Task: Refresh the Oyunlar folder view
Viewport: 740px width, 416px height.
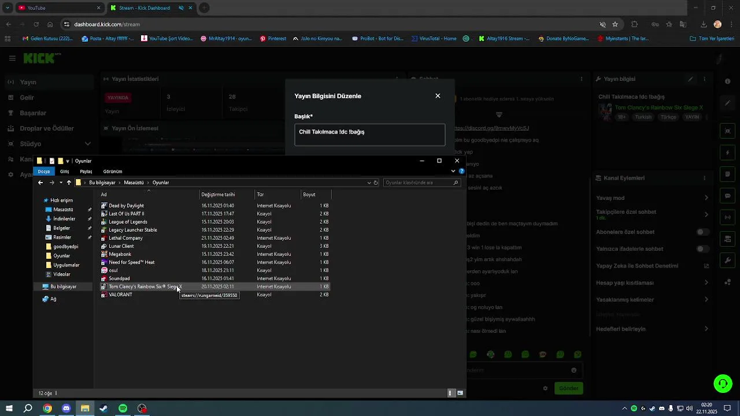Action: tap(376, 183)
